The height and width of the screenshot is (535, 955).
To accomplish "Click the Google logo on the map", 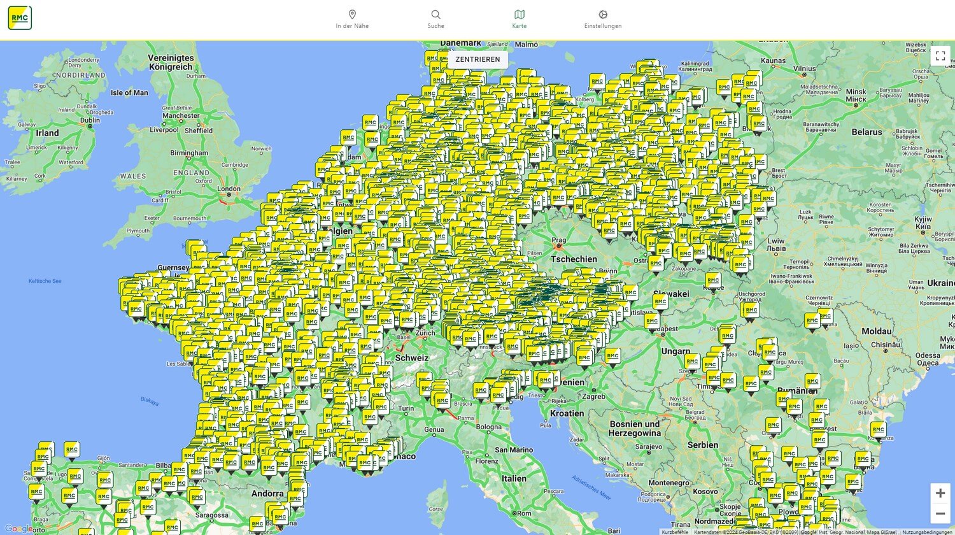I will [18, 529].
